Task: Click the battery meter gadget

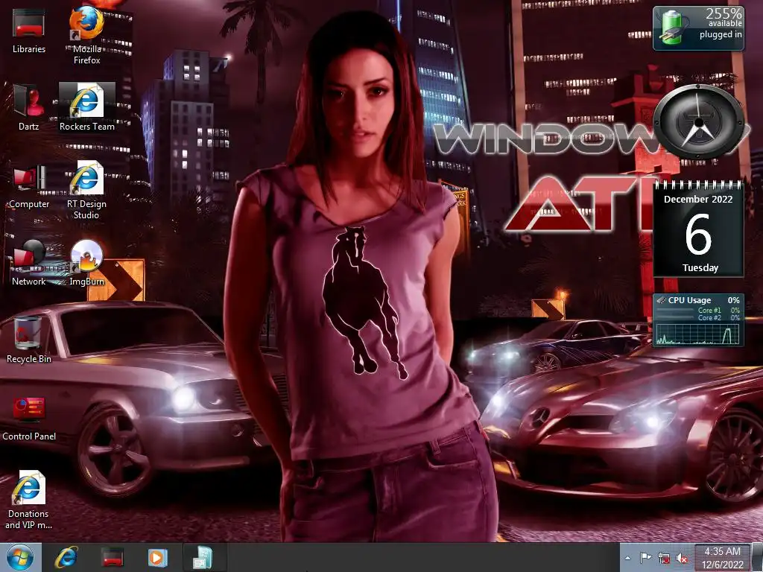Action: (x=698, y=28)
